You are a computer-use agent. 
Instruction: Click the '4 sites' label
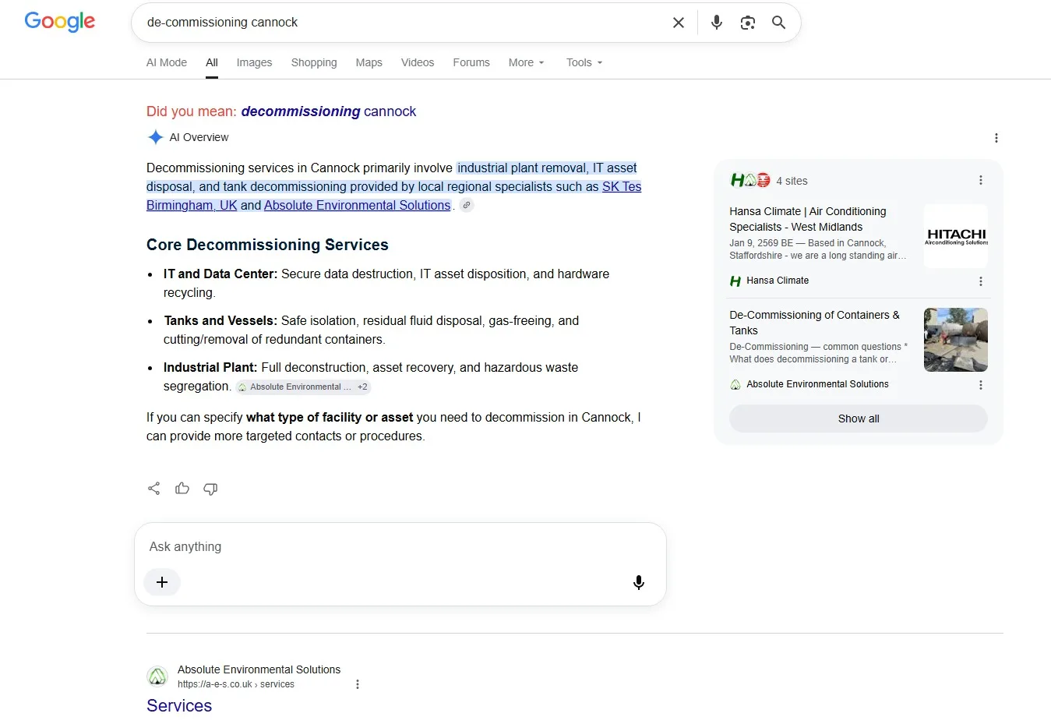[x=792, y=181]
